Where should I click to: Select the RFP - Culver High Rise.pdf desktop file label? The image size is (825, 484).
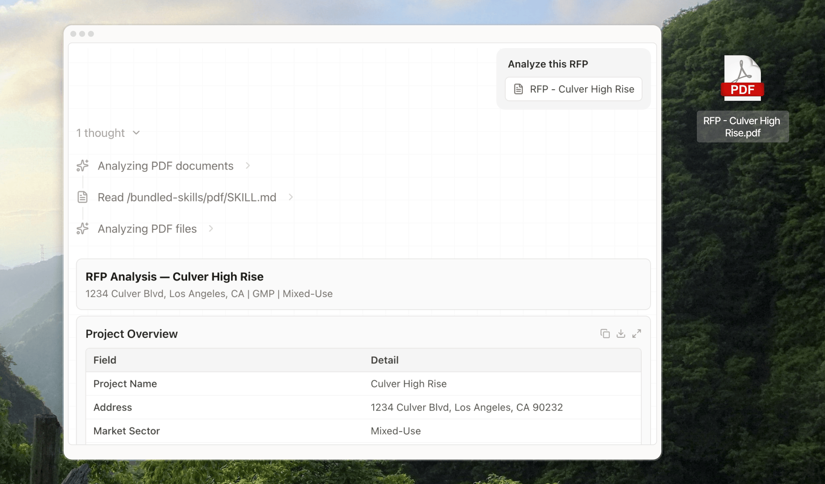[743, 127]
